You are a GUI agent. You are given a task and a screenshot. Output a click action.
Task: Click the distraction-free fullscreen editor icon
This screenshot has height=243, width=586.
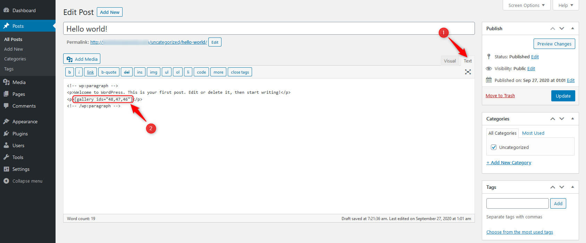(468, 72)
